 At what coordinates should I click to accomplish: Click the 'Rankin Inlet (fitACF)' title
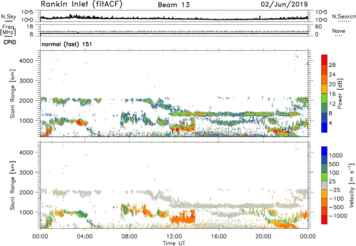(81, 4)
